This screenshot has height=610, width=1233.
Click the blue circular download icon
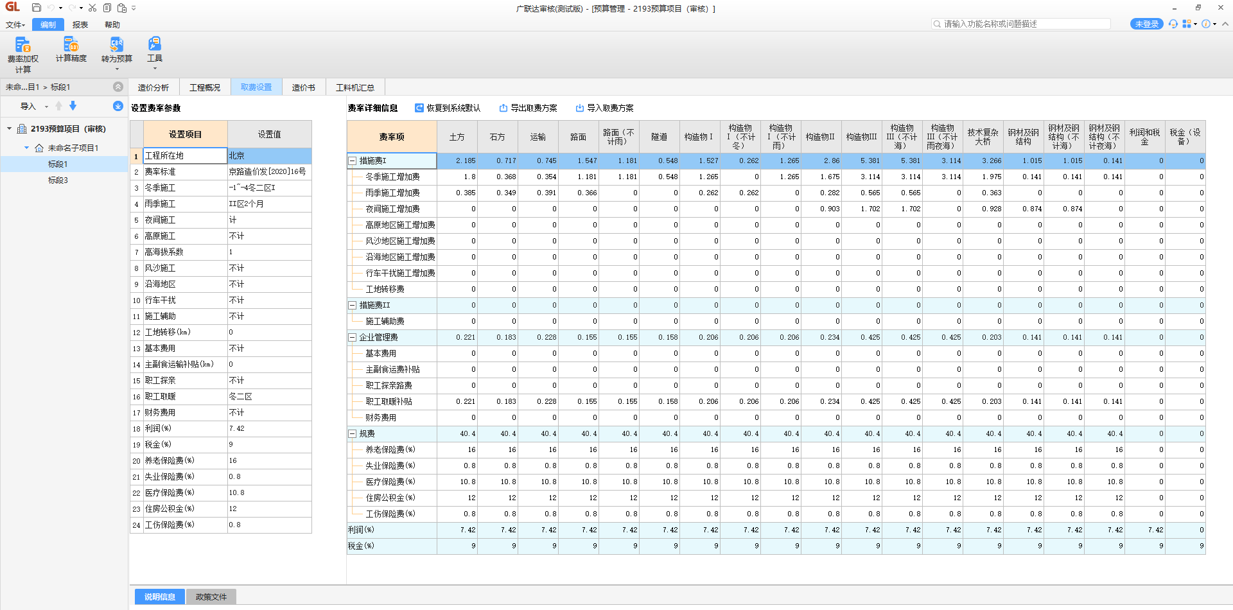point(118,106)
